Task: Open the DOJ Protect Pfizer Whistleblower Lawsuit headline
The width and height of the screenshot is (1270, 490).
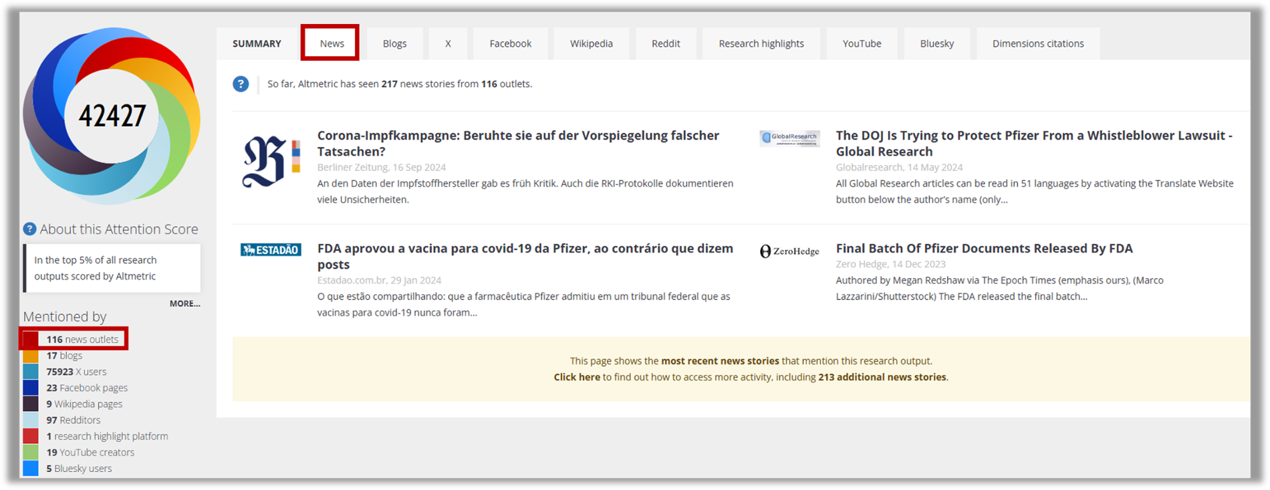Action: click(x=1034, y=143)
